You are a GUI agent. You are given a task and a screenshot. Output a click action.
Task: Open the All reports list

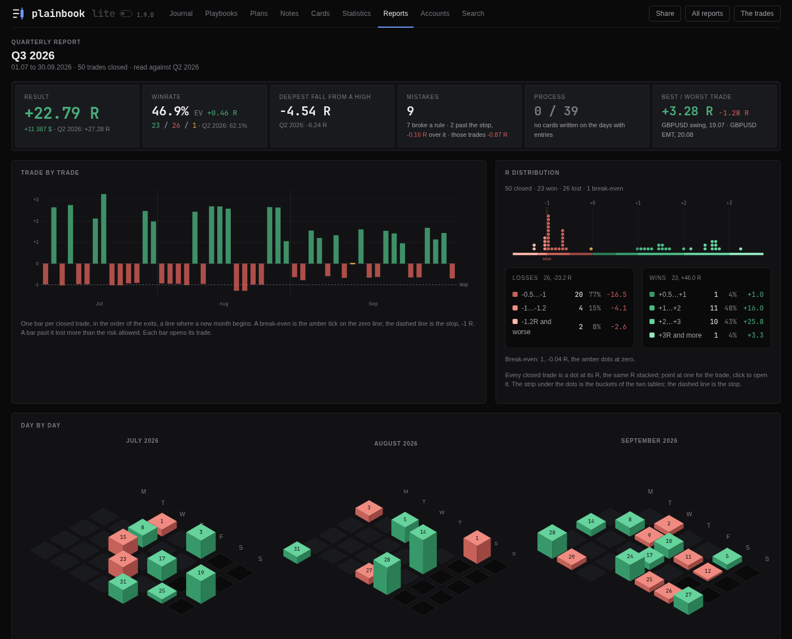707,14
